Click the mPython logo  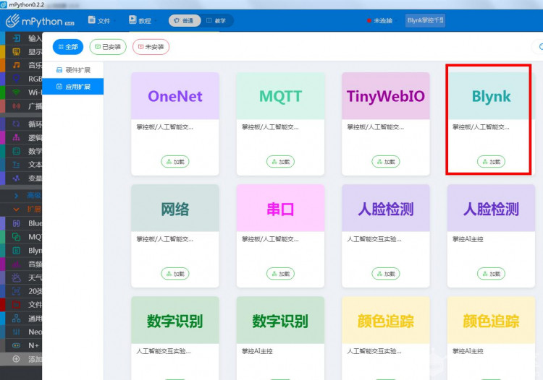[40, 21]
